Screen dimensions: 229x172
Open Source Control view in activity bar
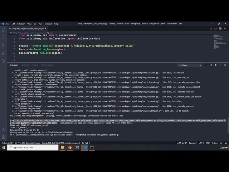[x=4, y=45]
